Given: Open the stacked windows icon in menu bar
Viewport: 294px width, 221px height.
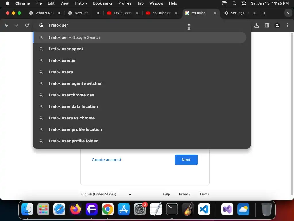Looking at the screenshot, I should coord(225,3).
